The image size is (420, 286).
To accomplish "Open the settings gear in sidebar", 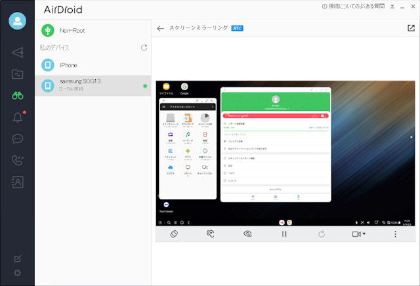I will [x=18, y=273].
